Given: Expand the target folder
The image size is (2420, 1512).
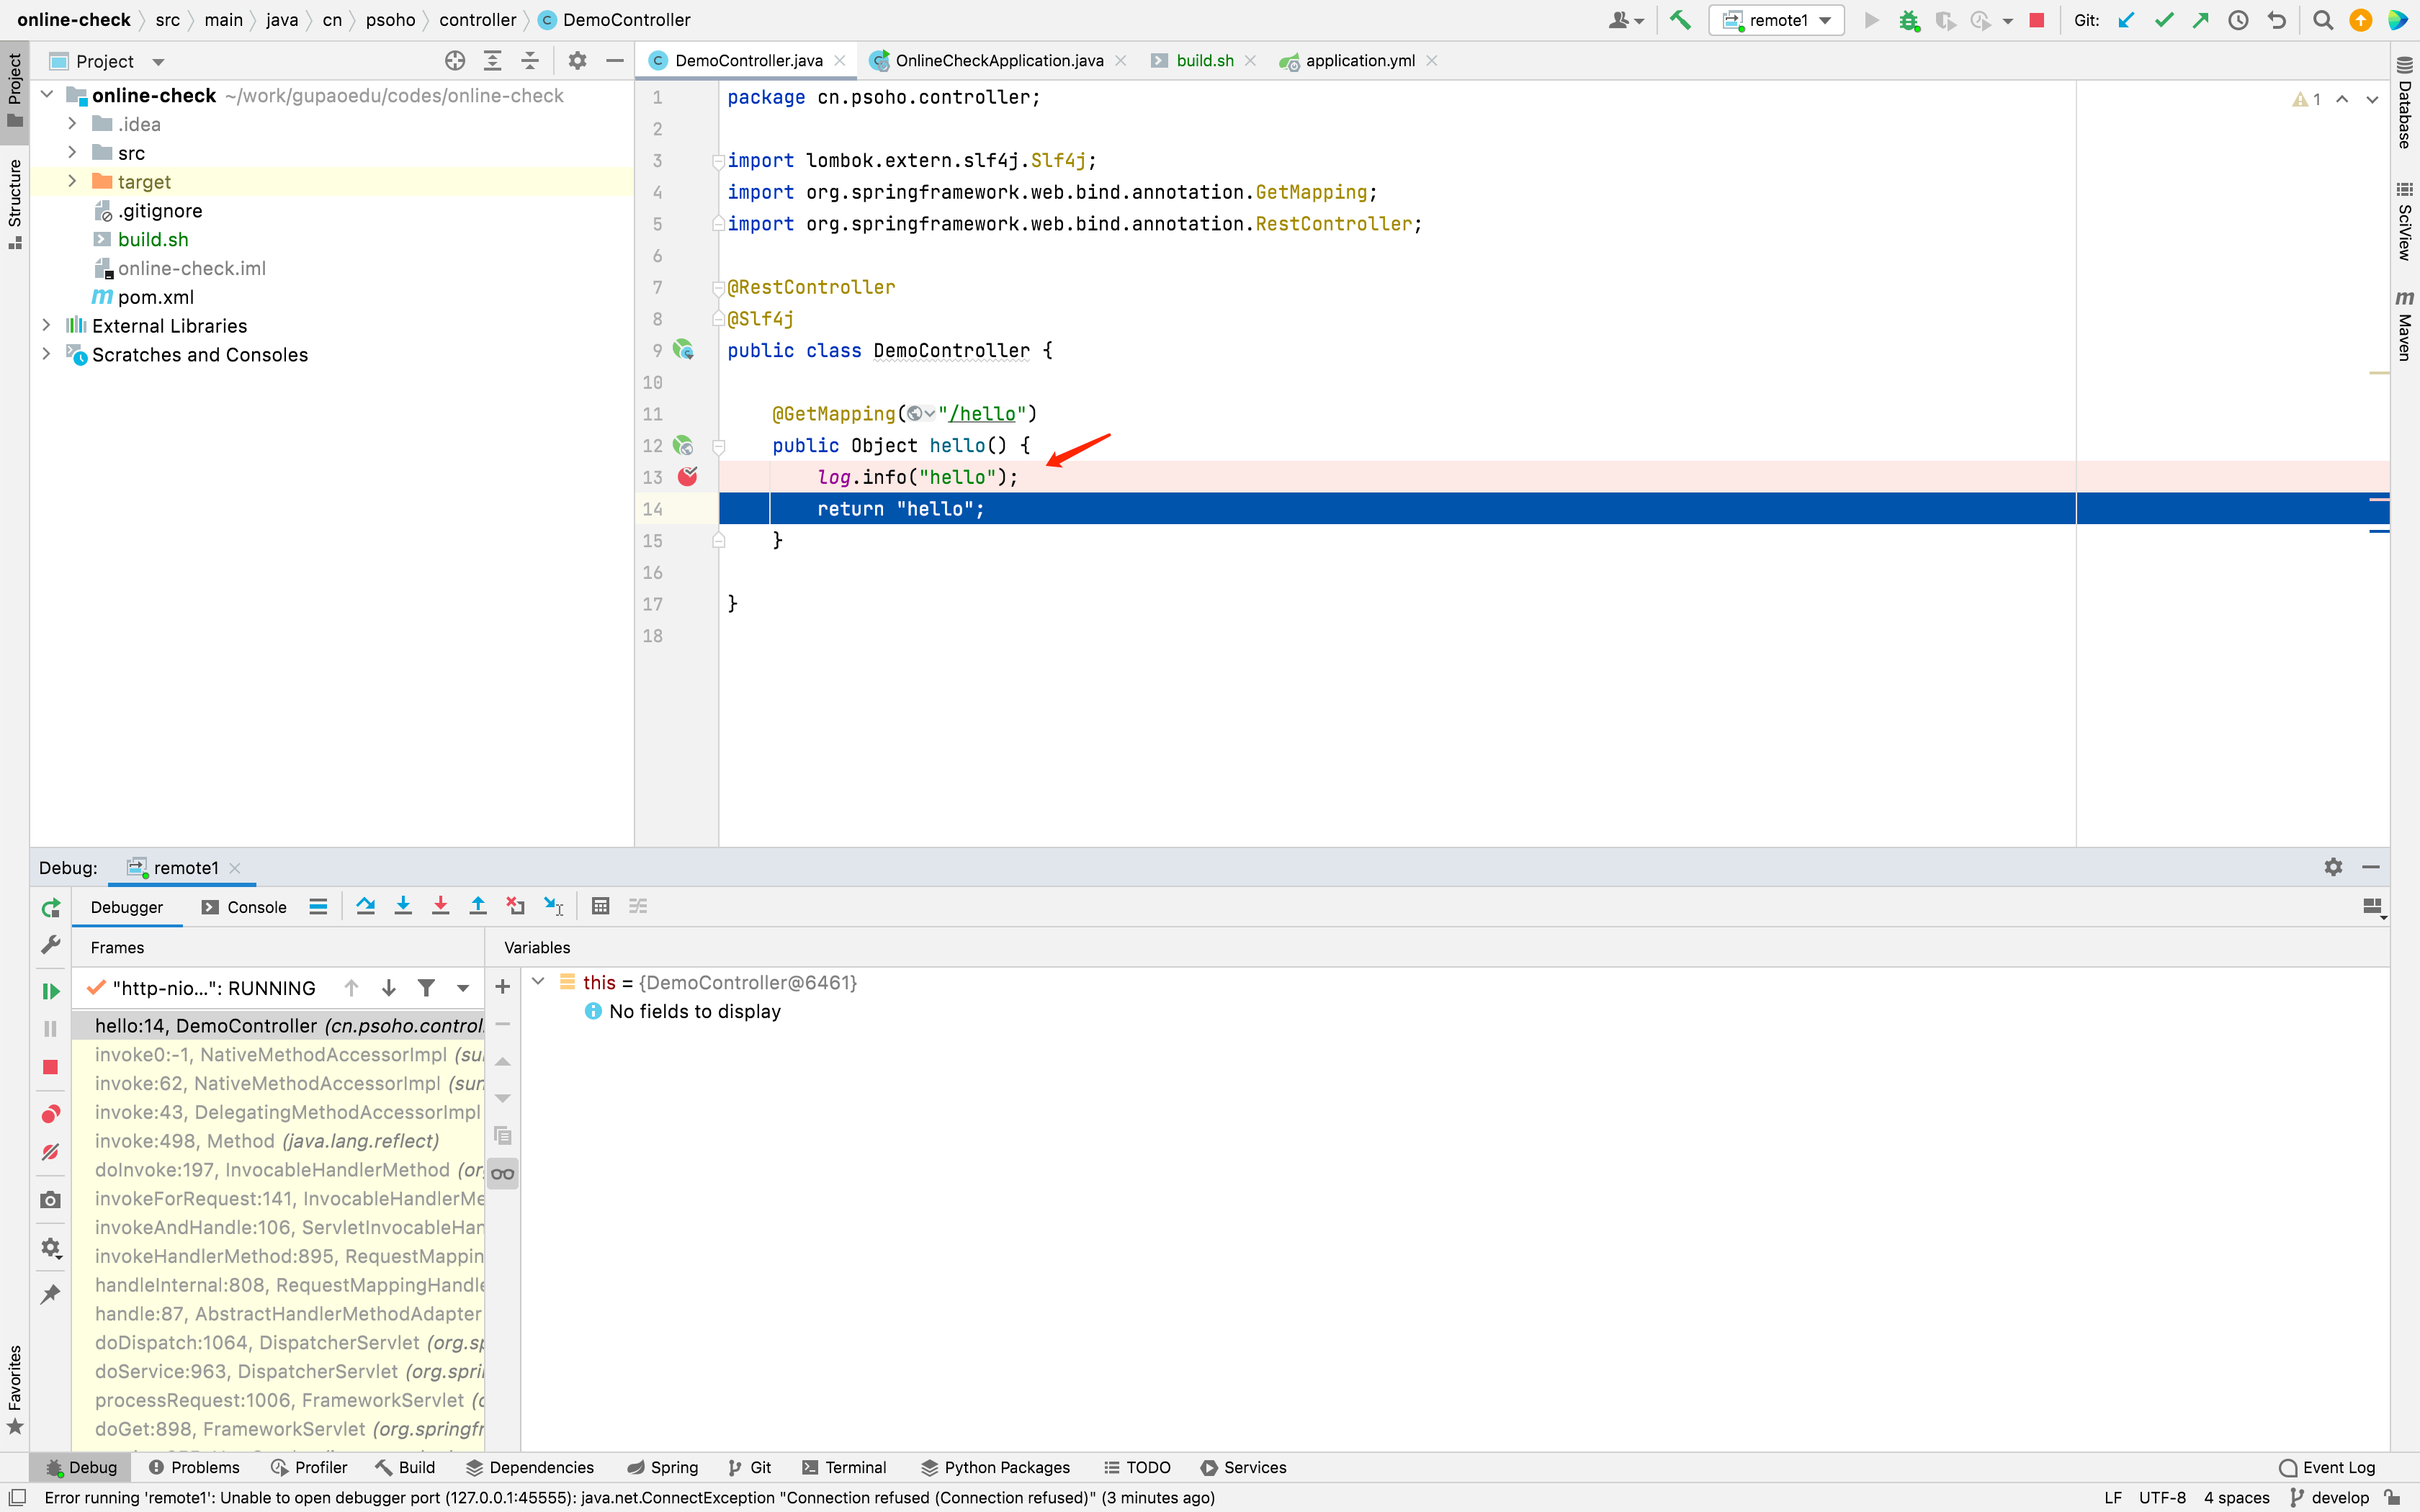Looking at the screenshot, I should 72,181.
